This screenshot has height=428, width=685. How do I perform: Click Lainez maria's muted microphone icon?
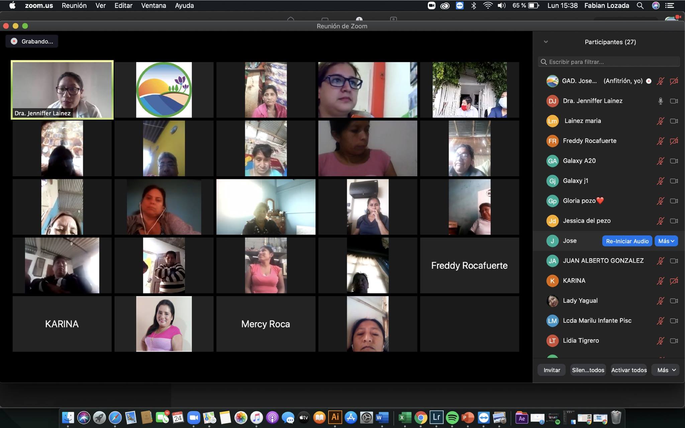tap(660, 121)
